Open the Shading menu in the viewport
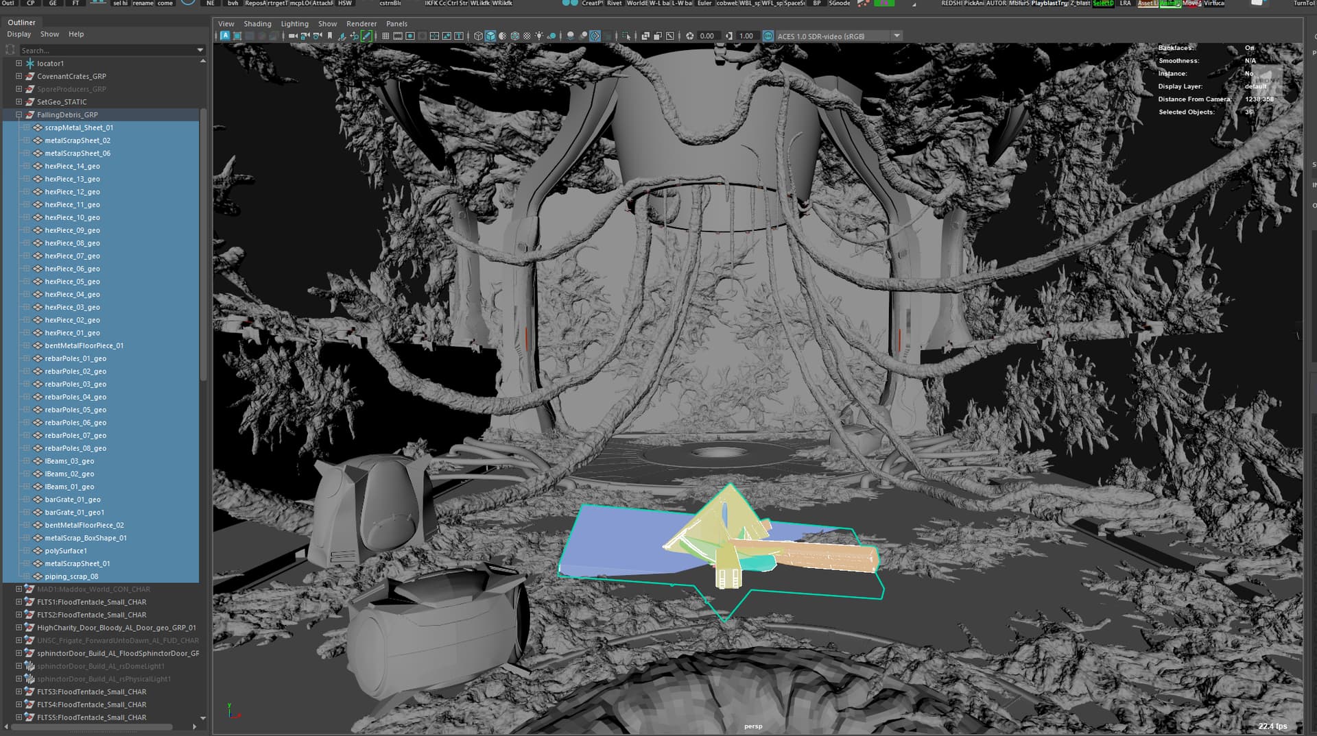The width and height of the screenshot is (1317, 736). [x=257, y=23]
